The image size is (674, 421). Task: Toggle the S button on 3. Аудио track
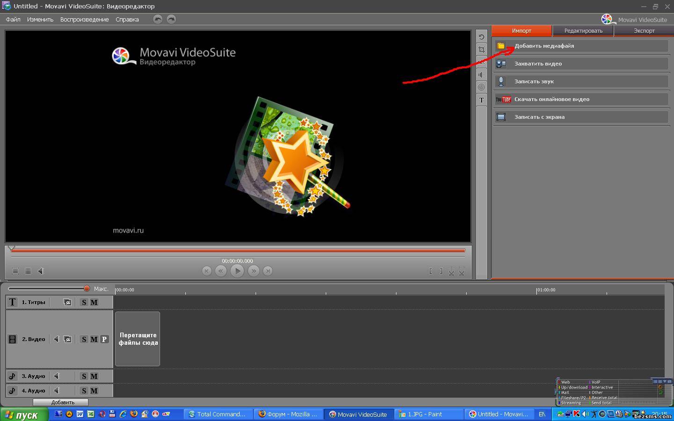84,376
